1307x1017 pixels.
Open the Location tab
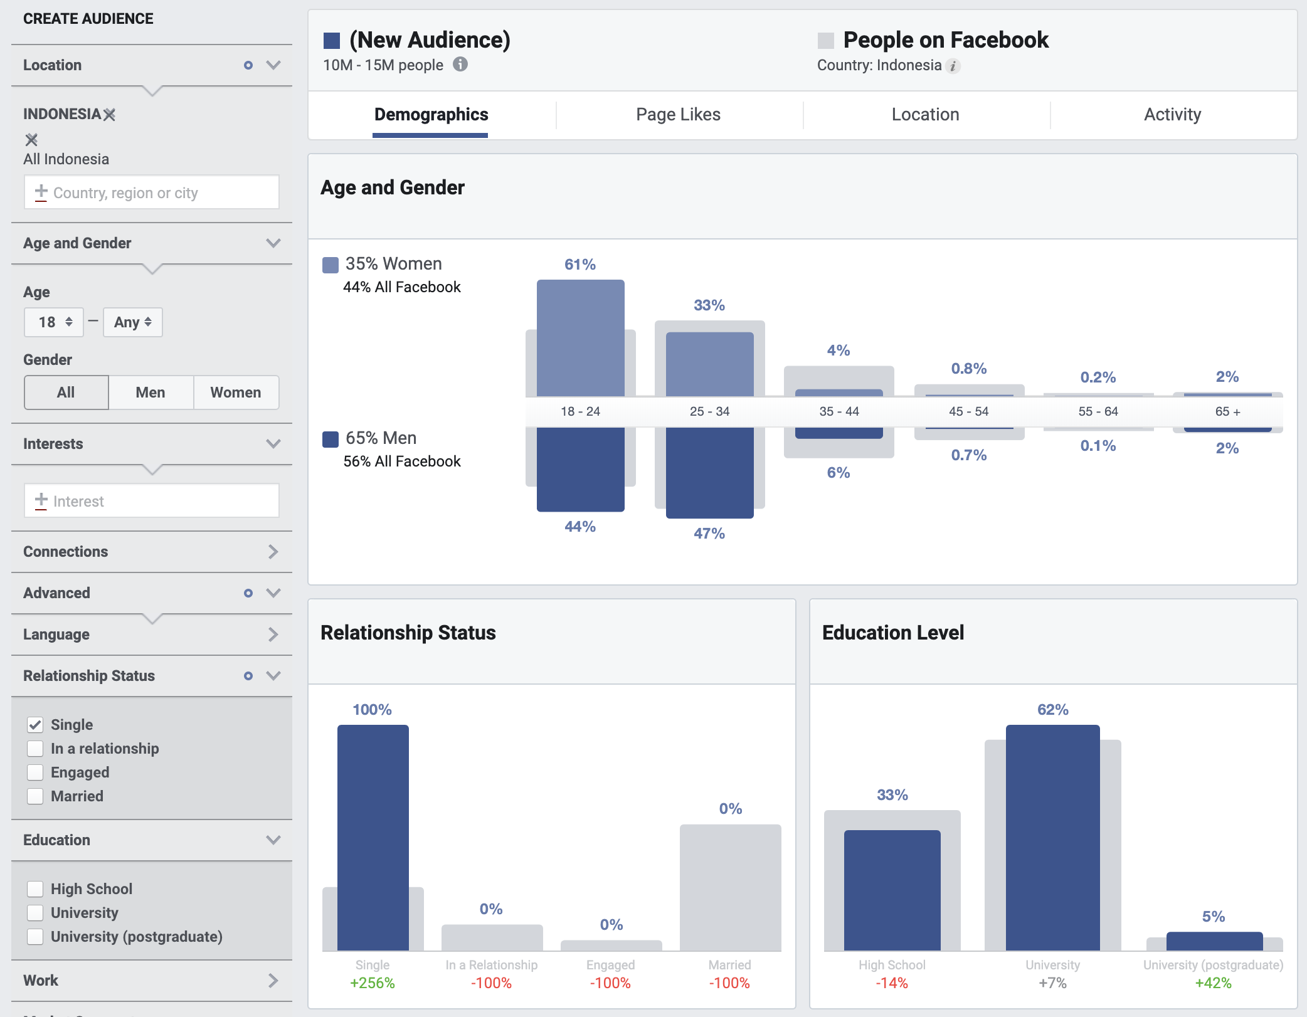tap(926, 115)
